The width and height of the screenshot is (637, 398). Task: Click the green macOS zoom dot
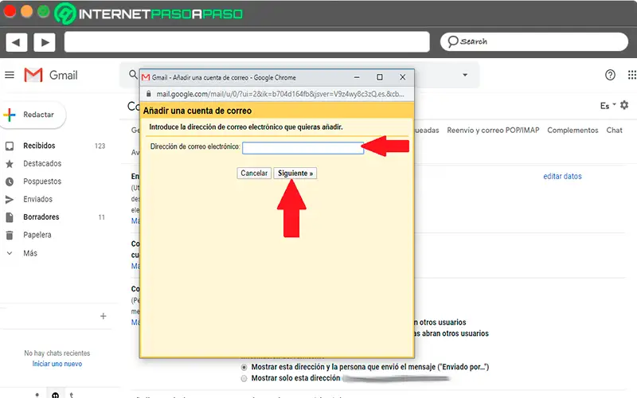tap(43, 11)
